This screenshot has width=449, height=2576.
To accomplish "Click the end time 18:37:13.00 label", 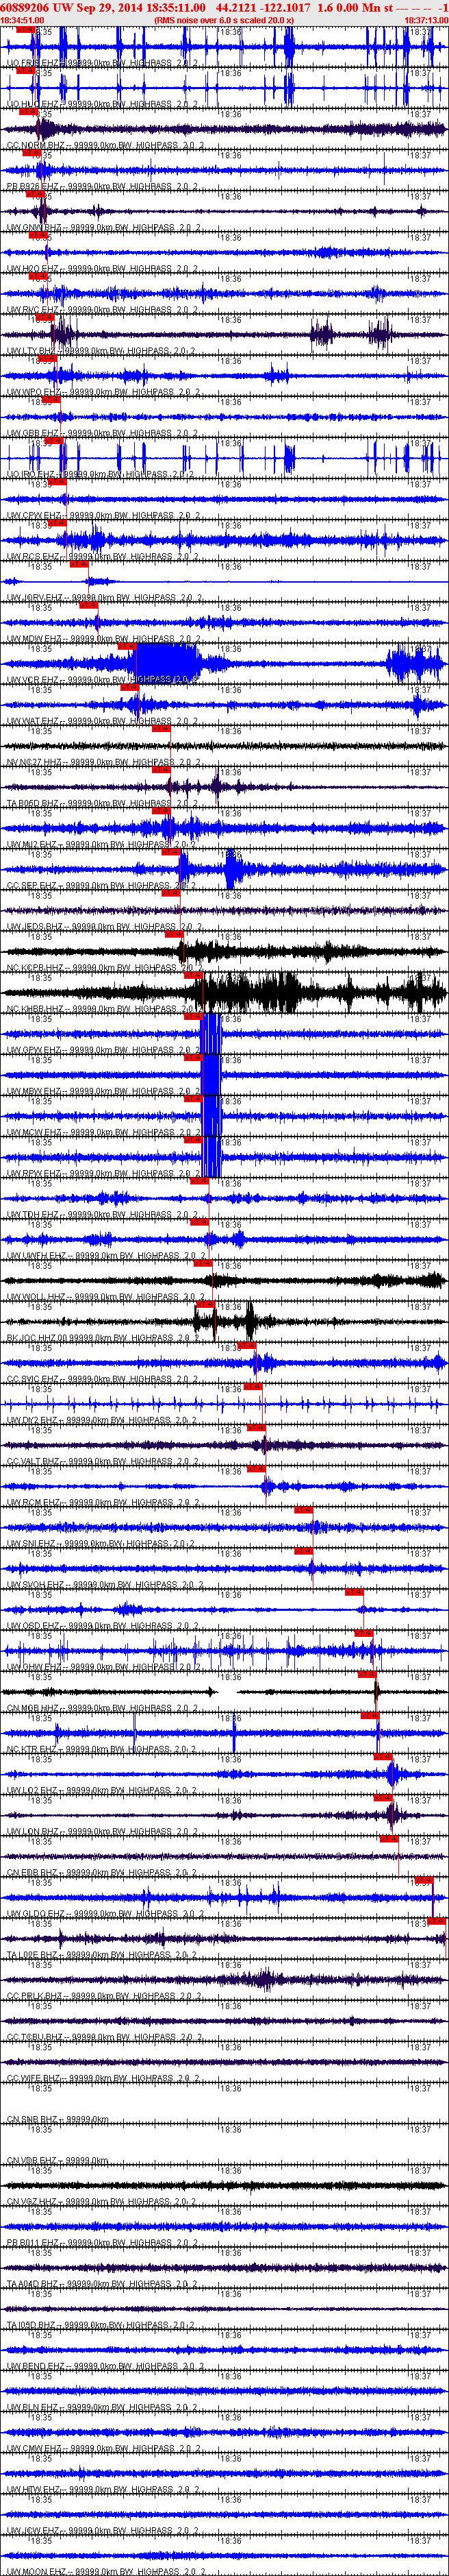I will [x=426, y=20].
